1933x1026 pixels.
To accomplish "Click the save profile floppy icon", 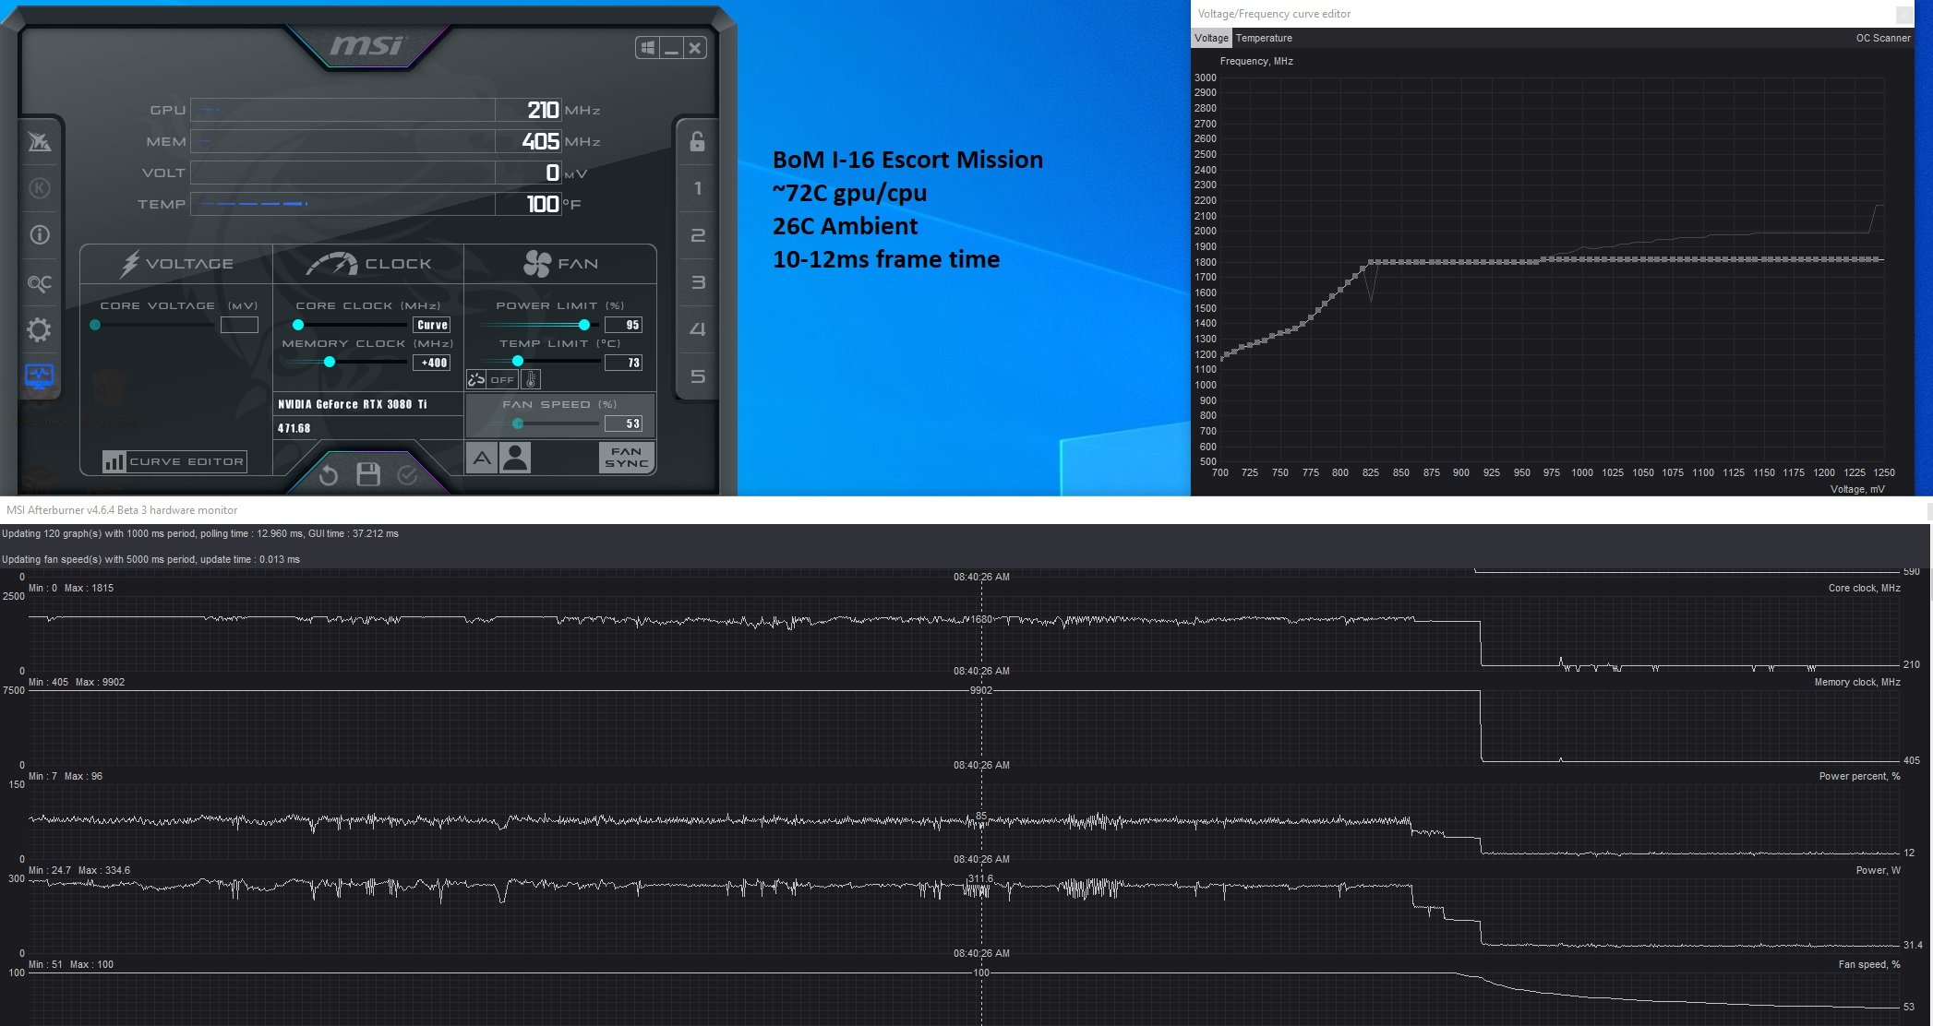I will tap(368, 474).
